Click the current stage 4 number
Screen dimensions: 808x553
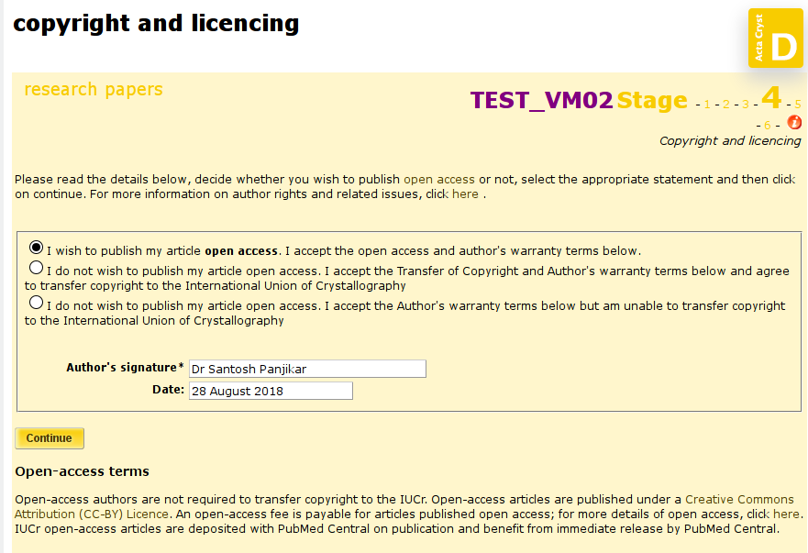click(771, 97)
